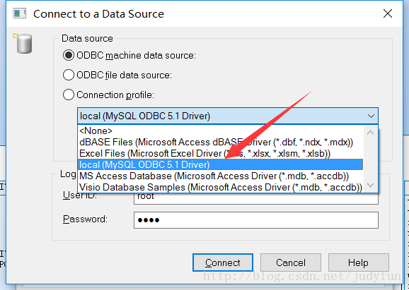Click the list scroll up arrow

pyautogui.click(x=370, y=133)
